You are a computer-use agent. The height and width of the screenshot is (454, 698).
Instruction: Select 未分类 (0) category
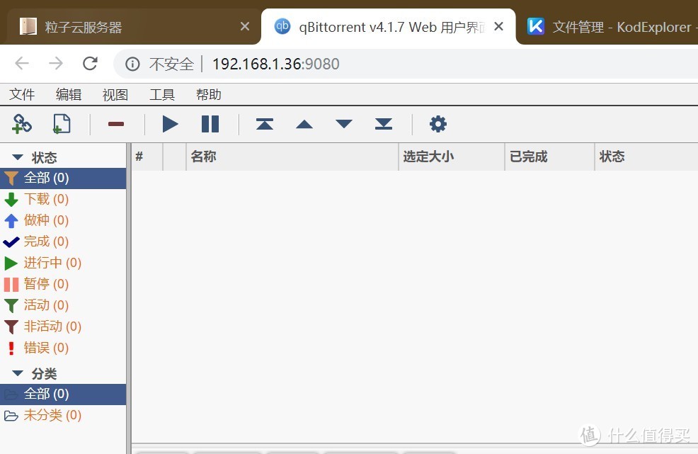pyautogui.click(x=63, y=415)
